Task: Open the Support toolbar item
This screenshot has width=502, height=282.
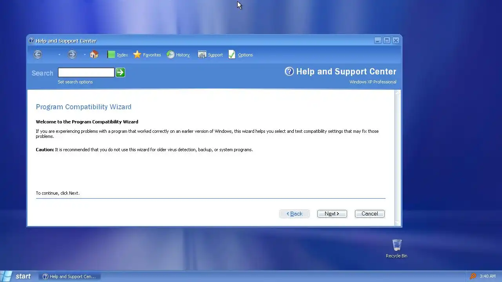Action: [210, 55]
